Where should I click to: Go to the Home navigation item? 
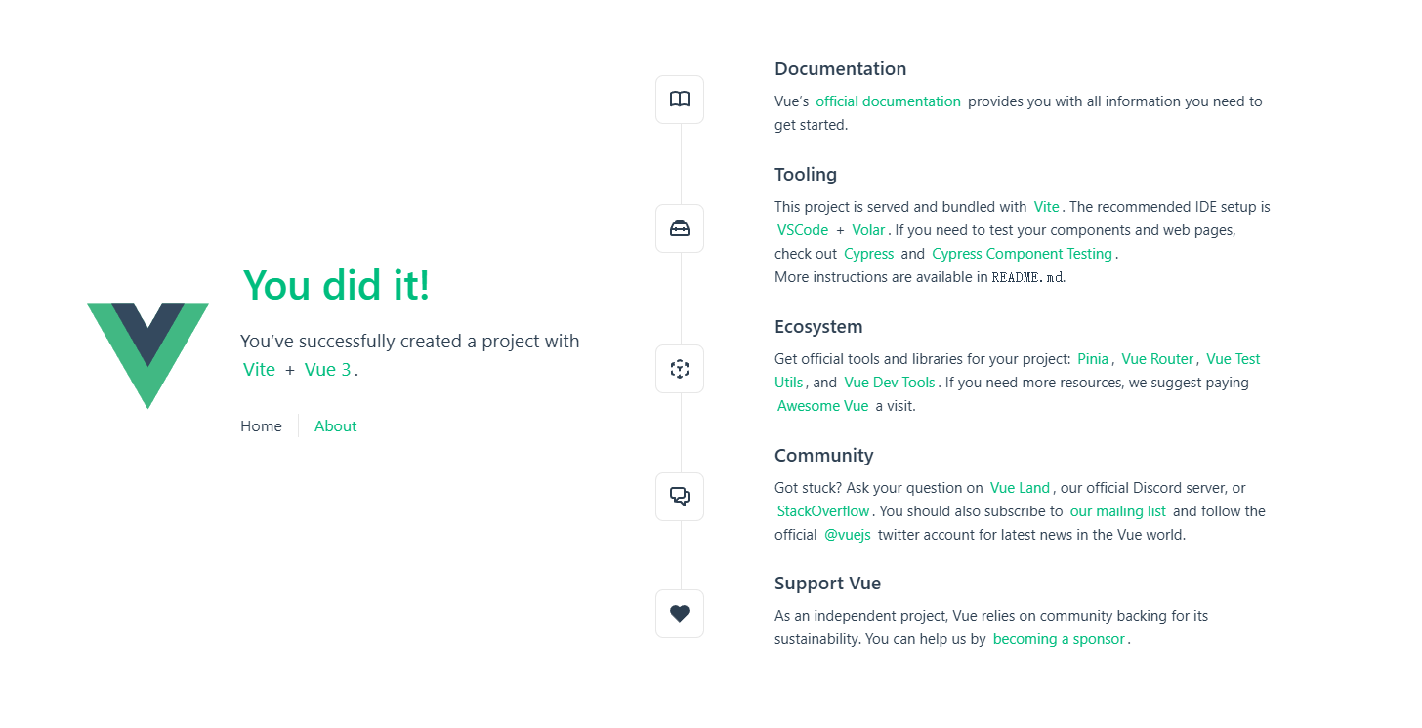(261, 426)
